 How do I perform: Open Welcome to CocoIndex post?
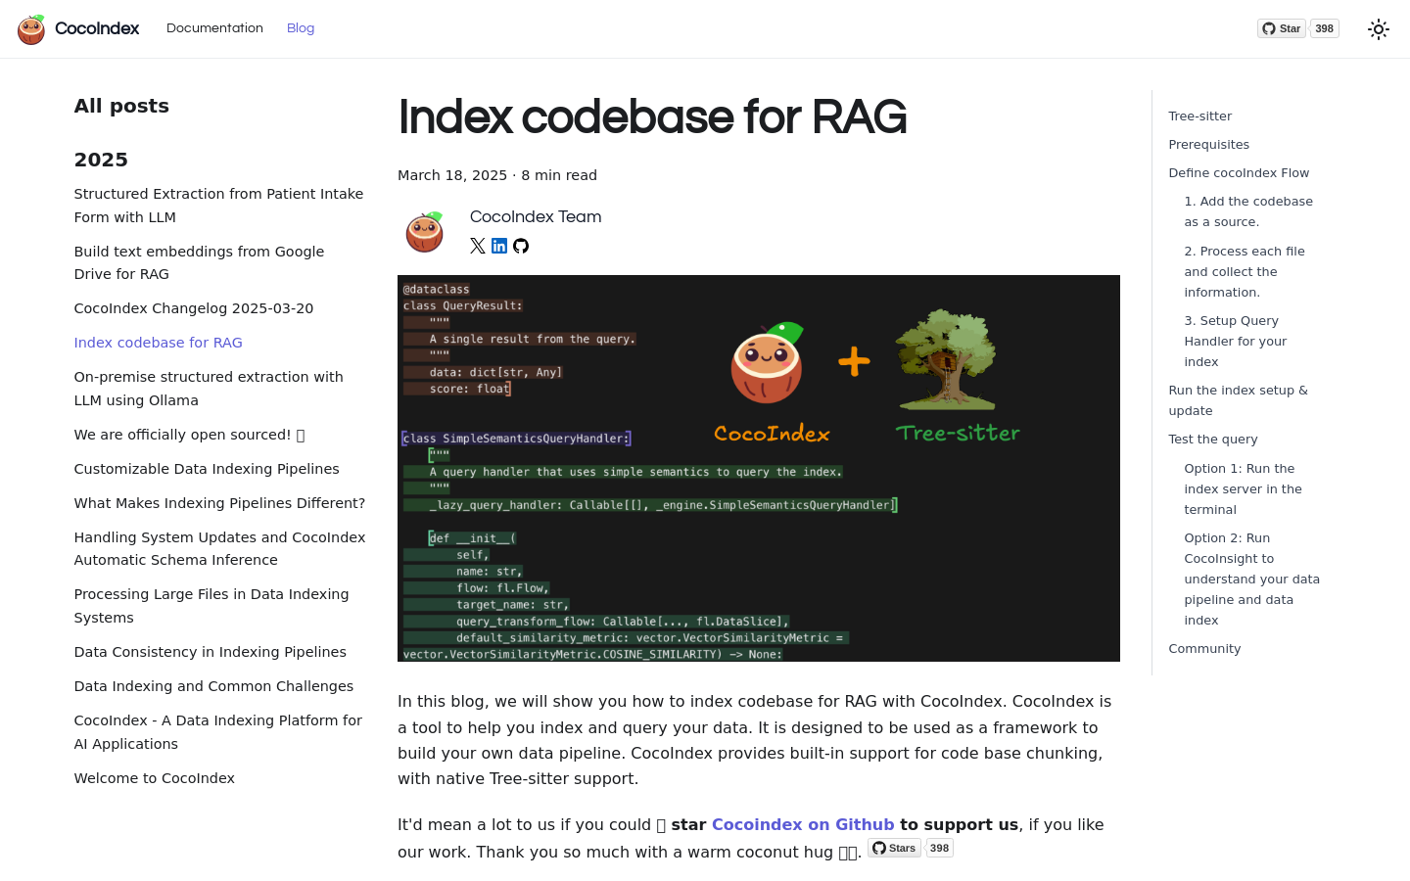155,778
